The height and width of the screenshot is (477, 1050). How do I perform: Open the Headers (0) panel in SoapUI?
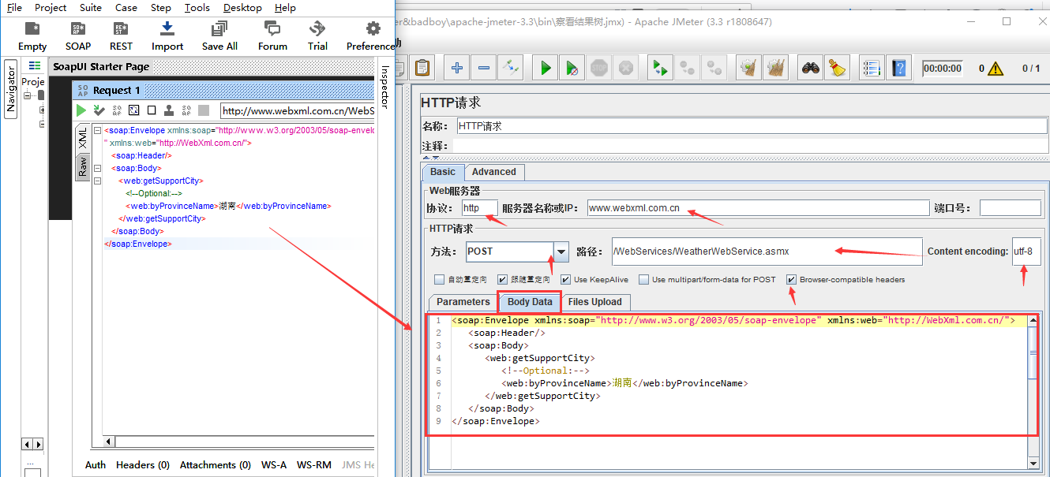click(143, 465)
